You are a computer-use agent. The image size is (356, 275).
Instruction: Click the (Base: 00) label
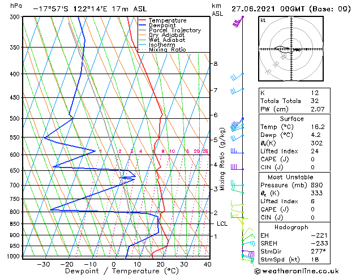pyautogui.click(x=330, y=9)
